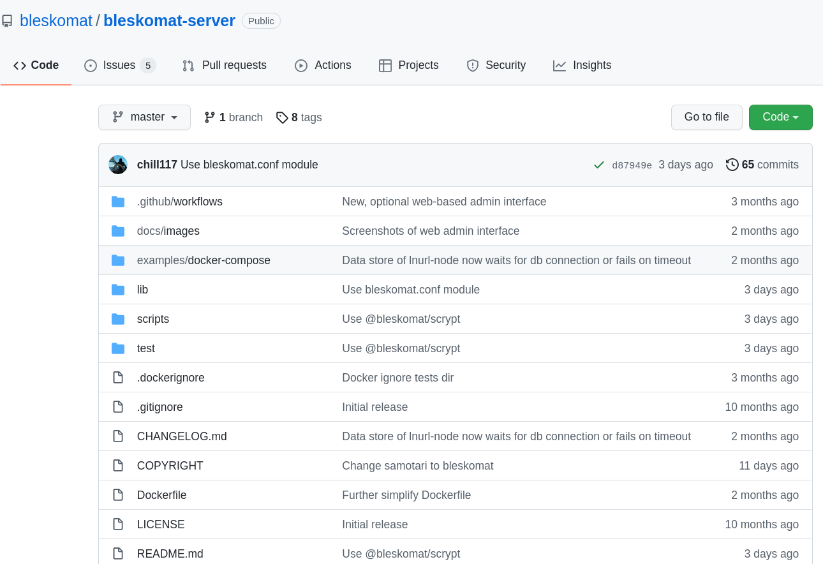Open the examples/docker-compose folder
Screen dimensions: 823x564
(x=204, y=260)
